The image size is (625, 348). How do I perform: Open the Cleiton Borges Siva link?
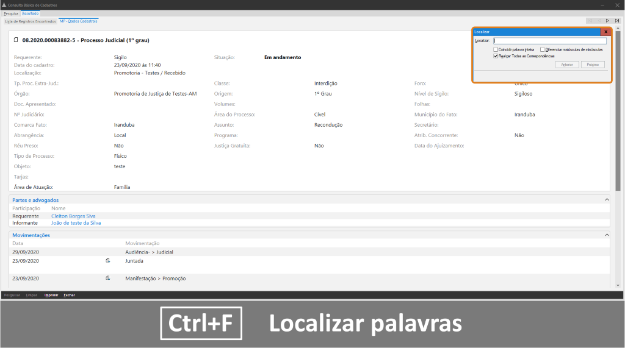[73, 216]
